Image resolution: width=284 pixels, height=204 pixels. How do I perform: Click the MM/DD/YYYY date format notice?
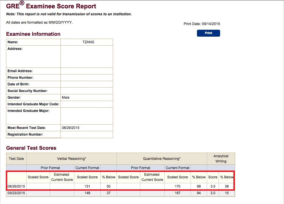39,23
